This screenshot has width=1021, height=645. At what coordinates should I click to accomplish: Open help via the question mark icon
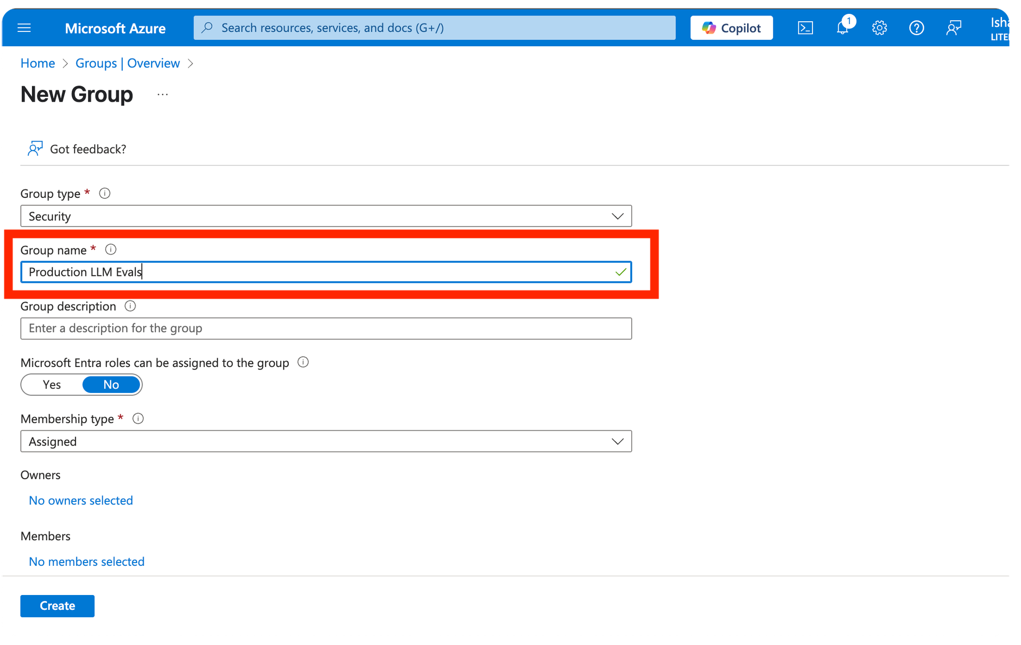pos(916,28)
